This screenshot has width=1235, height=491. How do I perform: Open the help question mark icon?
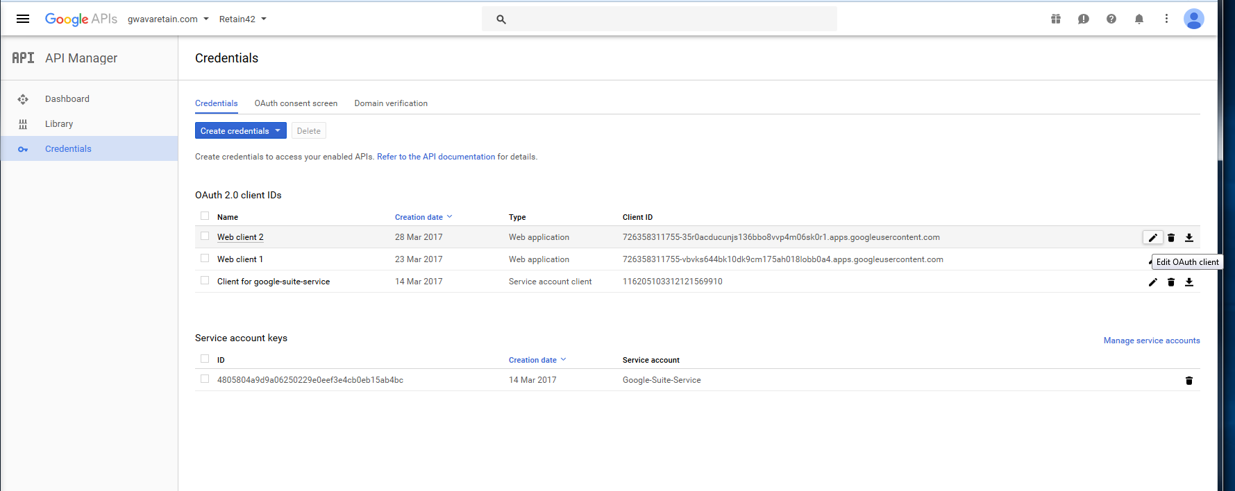[1111, 19]
